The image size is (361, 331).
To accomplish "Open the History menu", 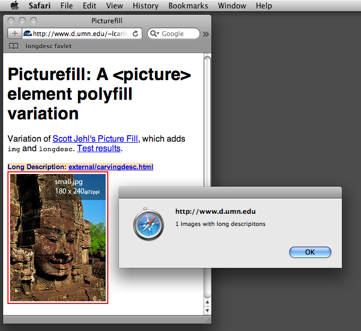I will pos(145,6).
